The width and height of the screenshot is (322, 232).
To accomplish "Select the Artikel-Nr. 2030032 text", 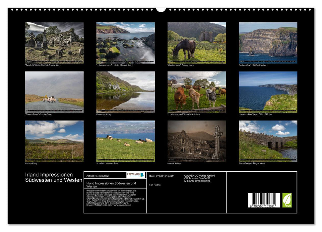I will pyautogui.click(x=97, y=176).
